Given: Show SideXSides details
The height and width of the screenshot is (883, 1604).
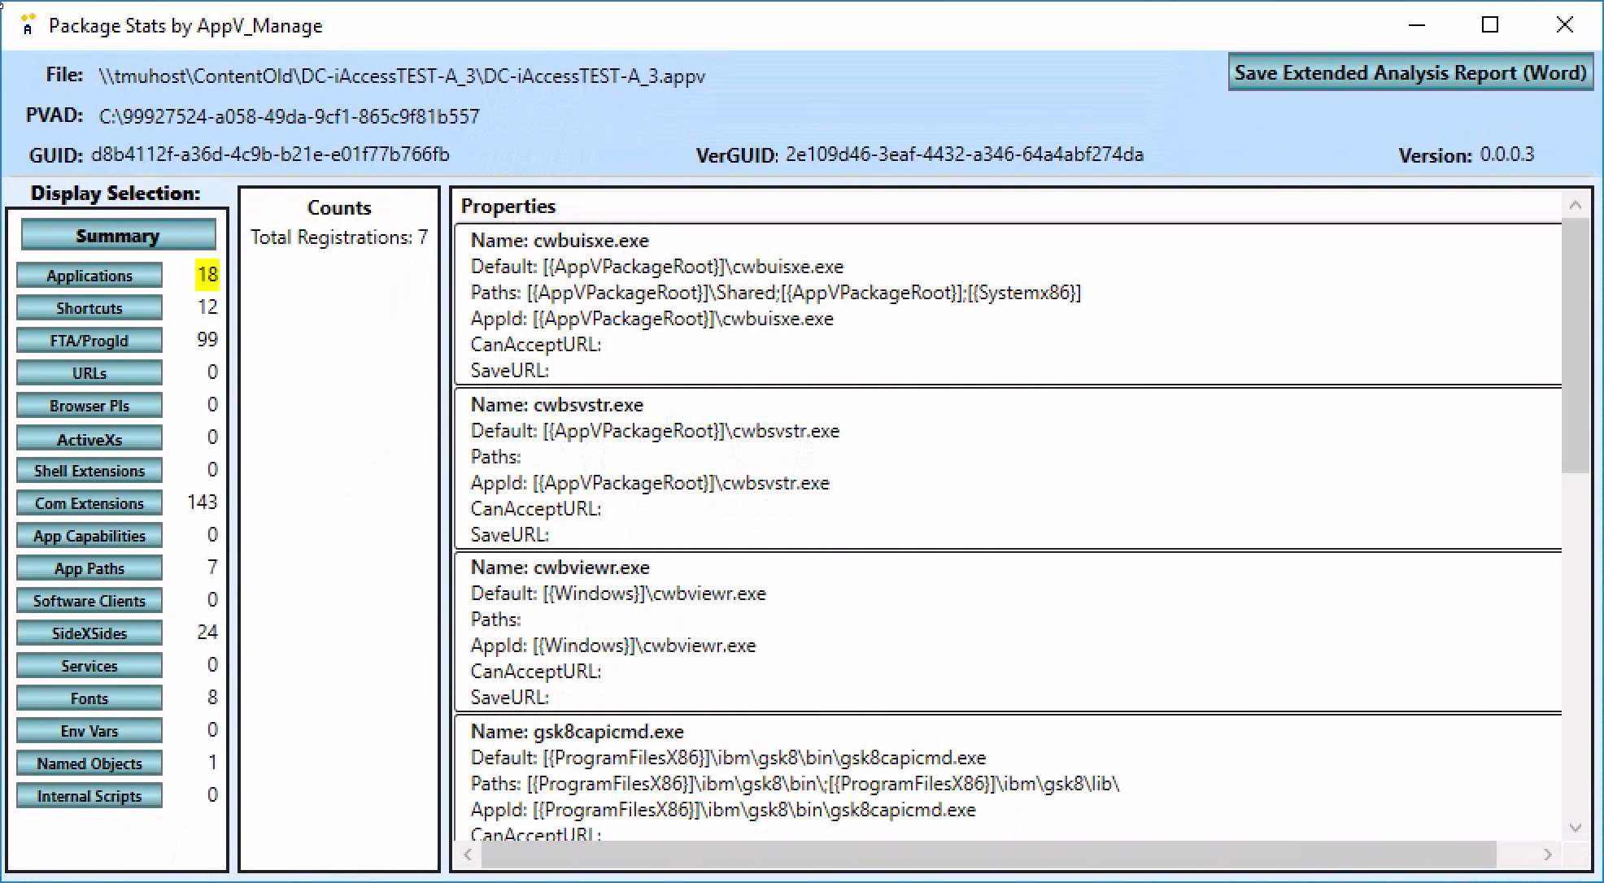Looking at the screenshot, I should 89,633.
